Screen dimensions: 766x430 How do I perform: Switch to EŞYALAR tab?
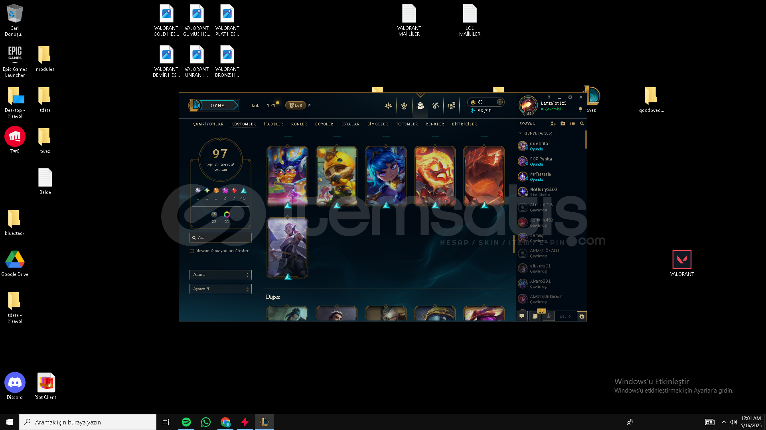tap(351, 124)
